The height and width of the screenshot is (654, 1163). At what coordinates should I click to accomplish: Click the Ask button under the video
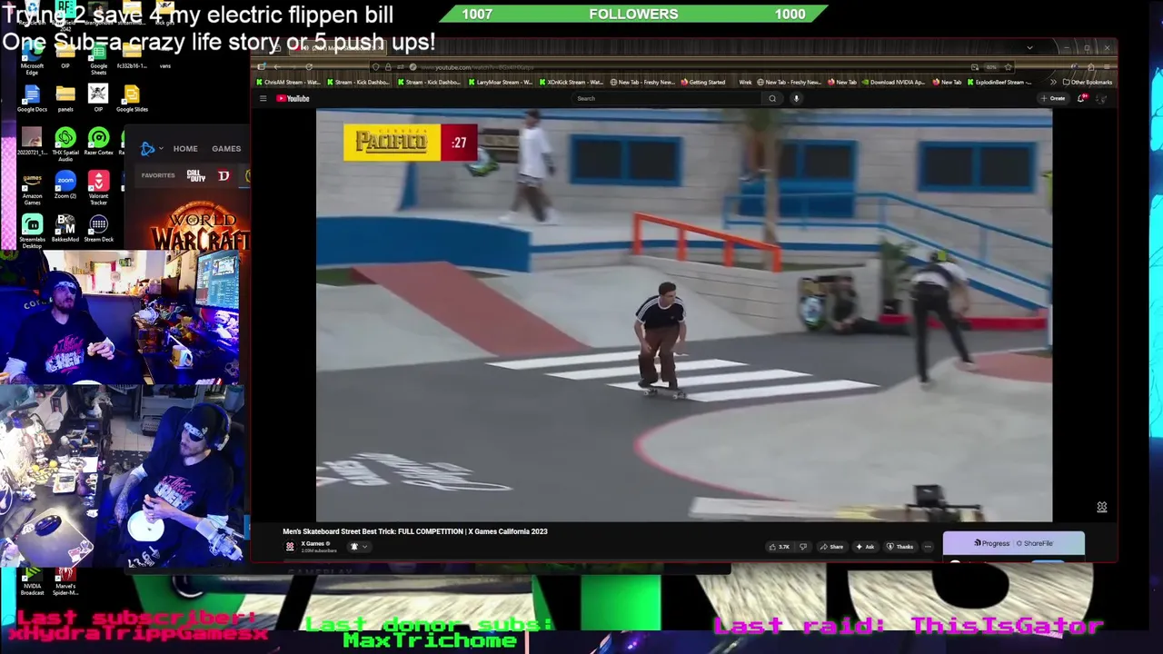click(865, 547)
